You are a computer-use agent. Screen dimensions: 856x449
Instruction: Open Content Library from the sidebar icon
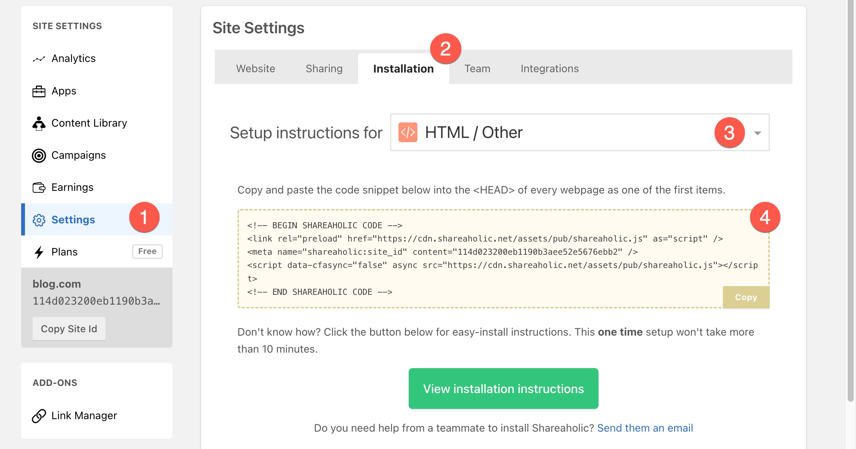point(39,123)
